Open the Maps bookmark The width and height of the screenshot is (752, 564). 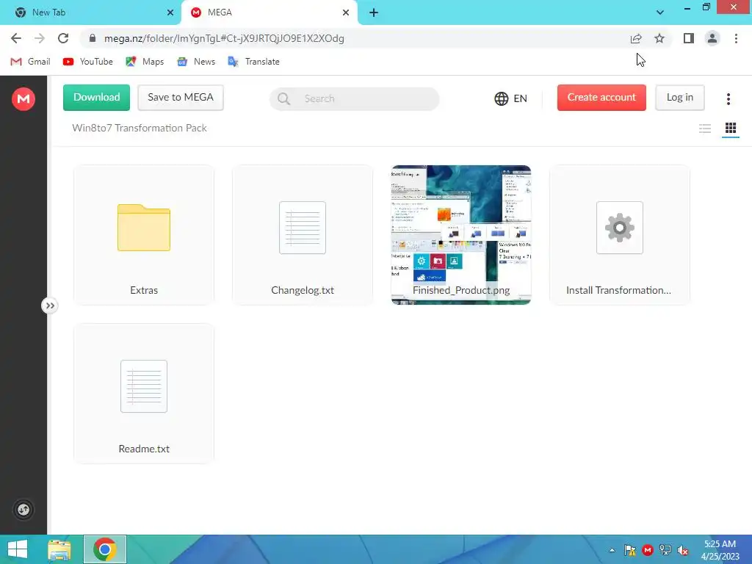click(145, 62)
